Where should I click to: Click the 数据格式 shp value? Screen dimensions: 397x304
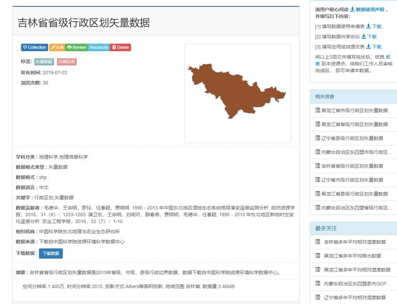coord(43,177)
